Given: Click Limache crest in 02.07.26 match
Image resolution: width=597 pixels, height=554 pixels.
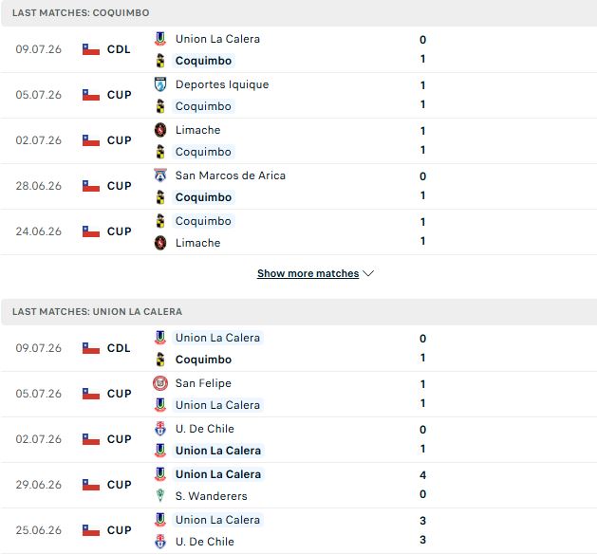Looking at the screenshot, I should coord(160,130).
